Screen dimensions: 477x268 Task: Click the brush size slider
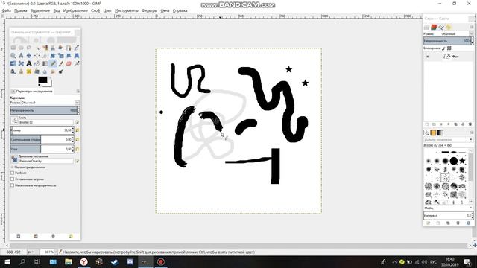41,130
